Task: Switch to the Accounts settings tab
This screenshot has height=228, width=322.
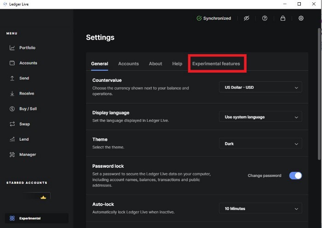Action: point(128,63)
